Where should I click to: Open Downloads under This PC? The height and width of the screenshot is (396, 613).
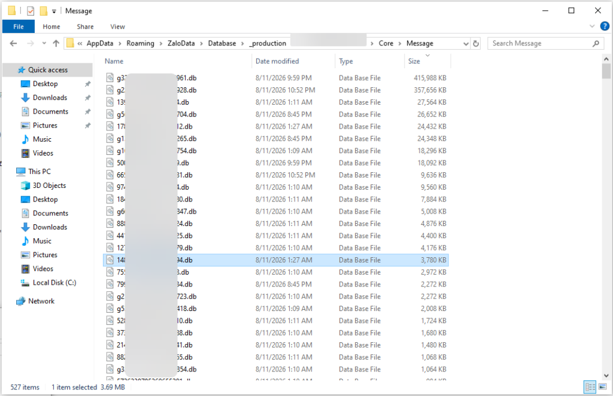coord(50,227)
